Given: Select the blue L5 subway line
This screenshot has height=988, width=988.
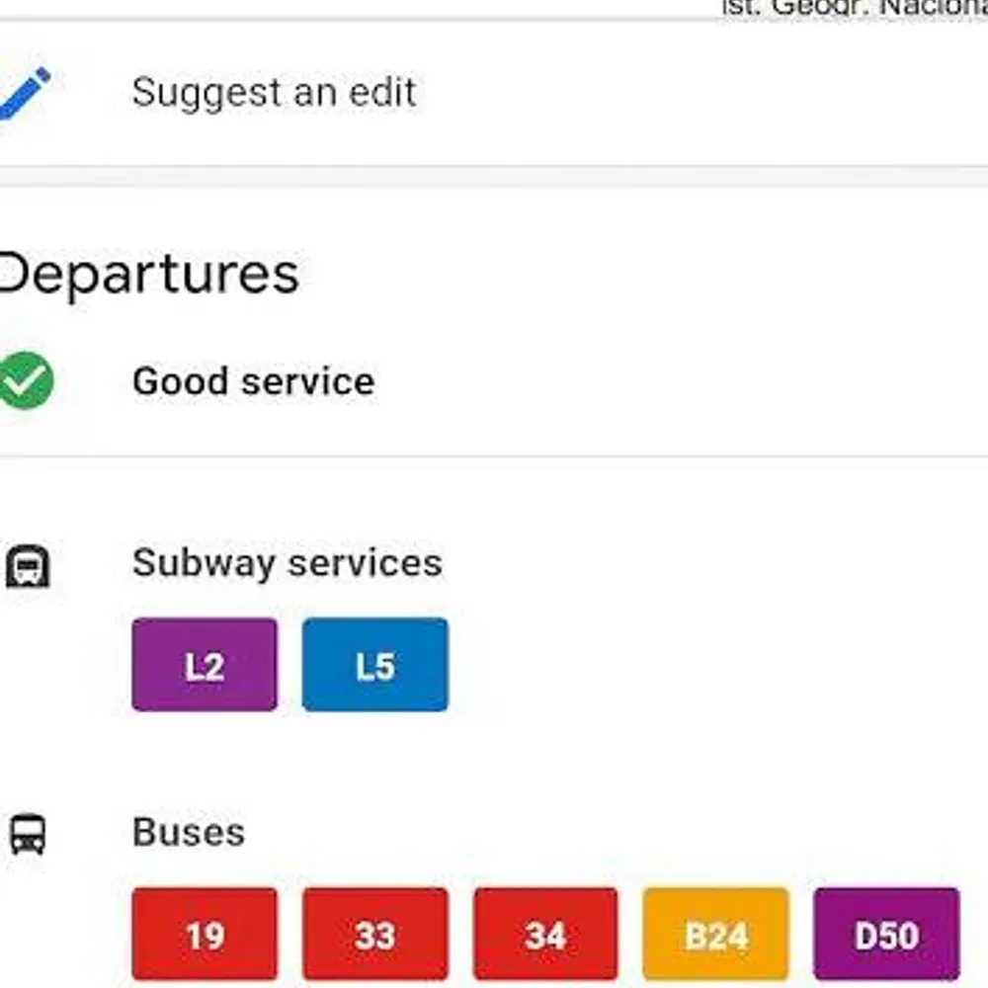Looking at the screenshot, I should [374, 665].
